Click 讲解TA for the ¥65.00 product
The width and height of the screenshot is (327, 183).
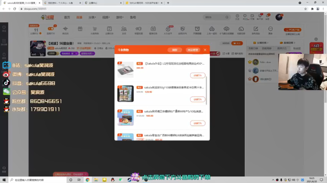198,123
